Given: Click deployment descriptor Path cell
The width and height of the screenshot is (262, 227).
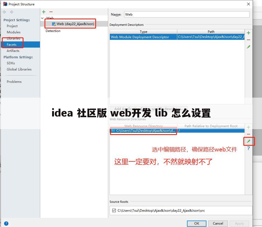Looking at the screenshot, I should tap(211, 37).
